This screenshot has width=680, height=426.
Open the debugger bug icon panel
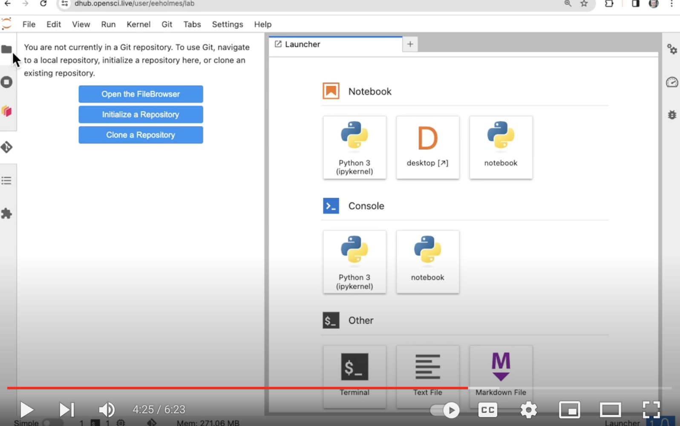point(672,115)
